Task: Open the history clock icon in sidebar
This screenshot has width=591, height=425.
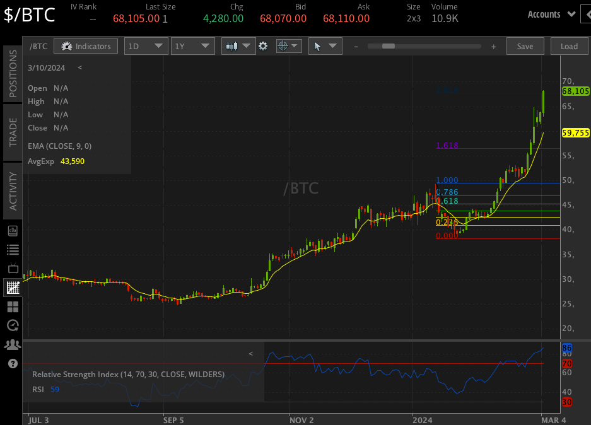Action: point(12,325)
